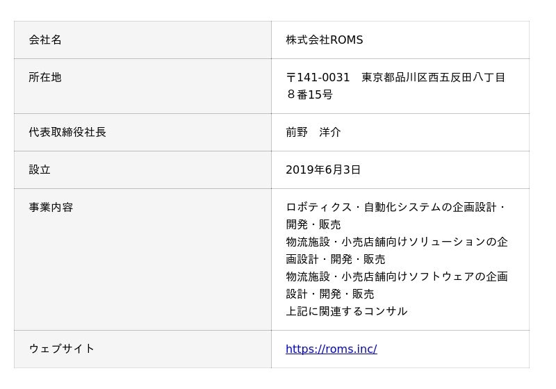Click the 東京都品川区西五反田八丁目 address text
Image resolution: width=556 pixels, height=389 pixels.
pos(433,77)
